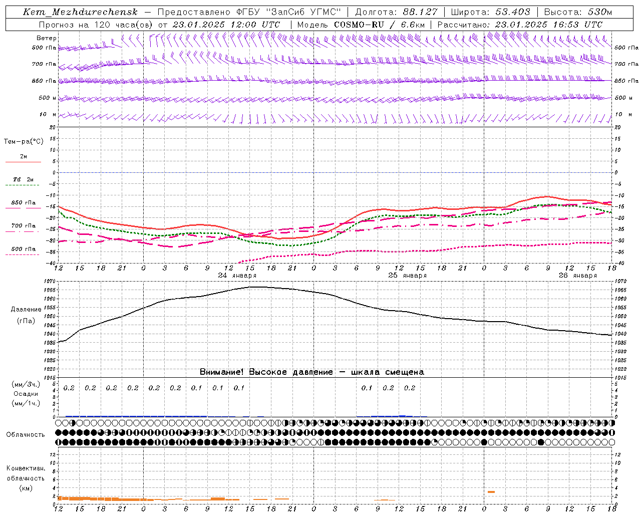Click the Ветер panel label
Screen dimensions: 641x513
[47, 38]
